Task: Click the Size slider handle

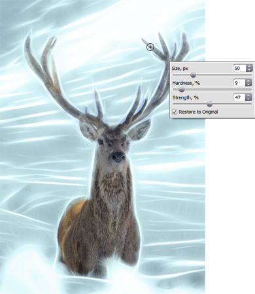Action: [x=193, y=75]
